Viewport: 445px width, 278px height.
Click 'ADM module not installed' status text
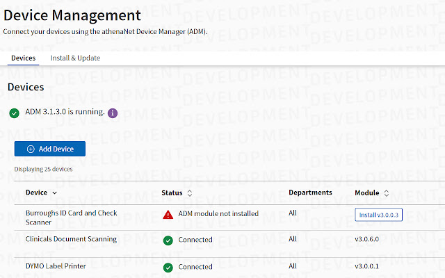218,213
